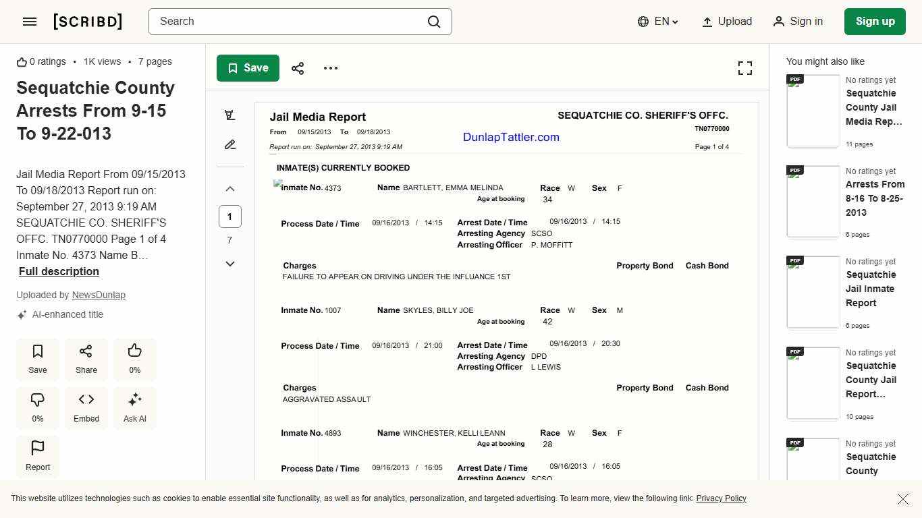Viewport: 922px width, 518px height.
Task: Open the more options ellipsis menu
Action: tap(331, 68)
